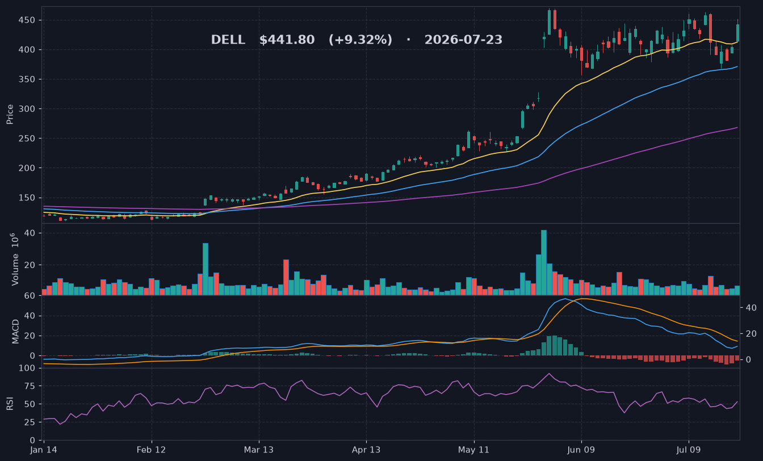The height and width of the screenshot is (461, 763).
Task: Click the DELL ticker in chart title
Action: (x=228, y=40)
